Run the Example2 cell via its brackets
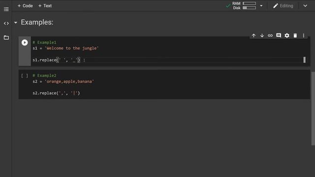This screenshot has width=315, height=177. click(x=25, y=76)
